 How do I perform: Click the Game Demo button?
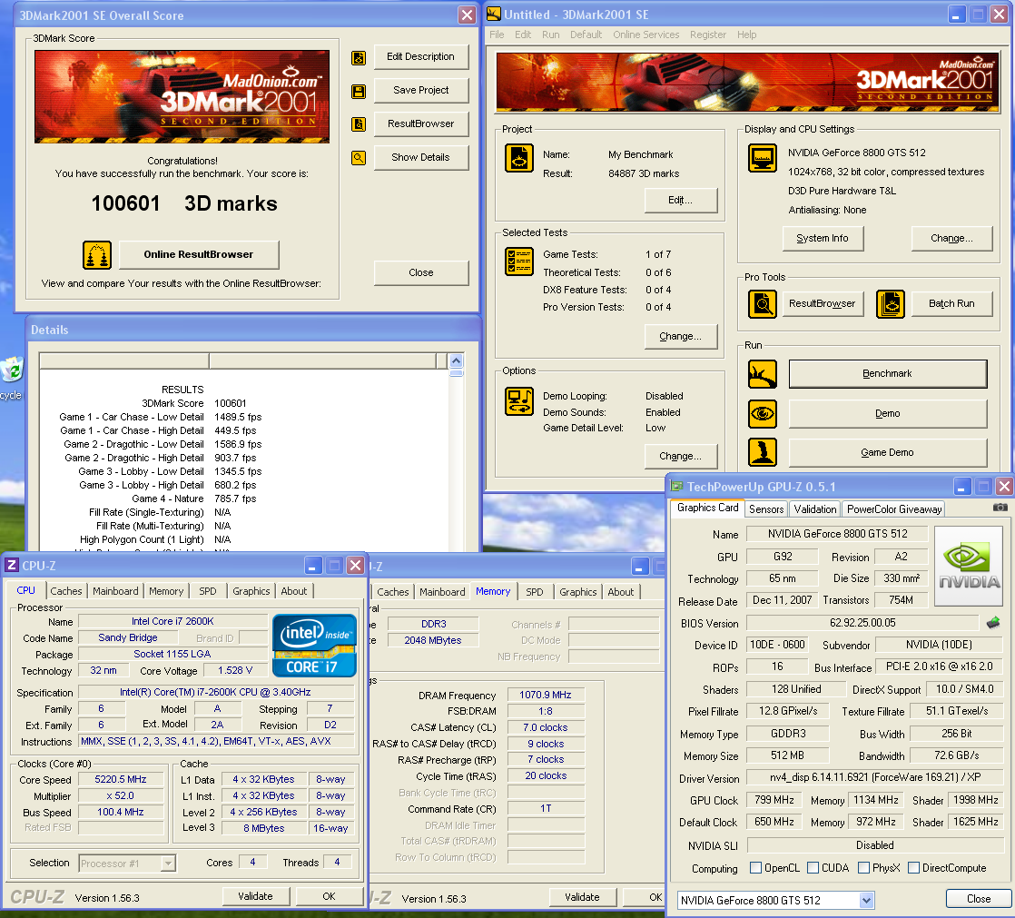[888, 452]
